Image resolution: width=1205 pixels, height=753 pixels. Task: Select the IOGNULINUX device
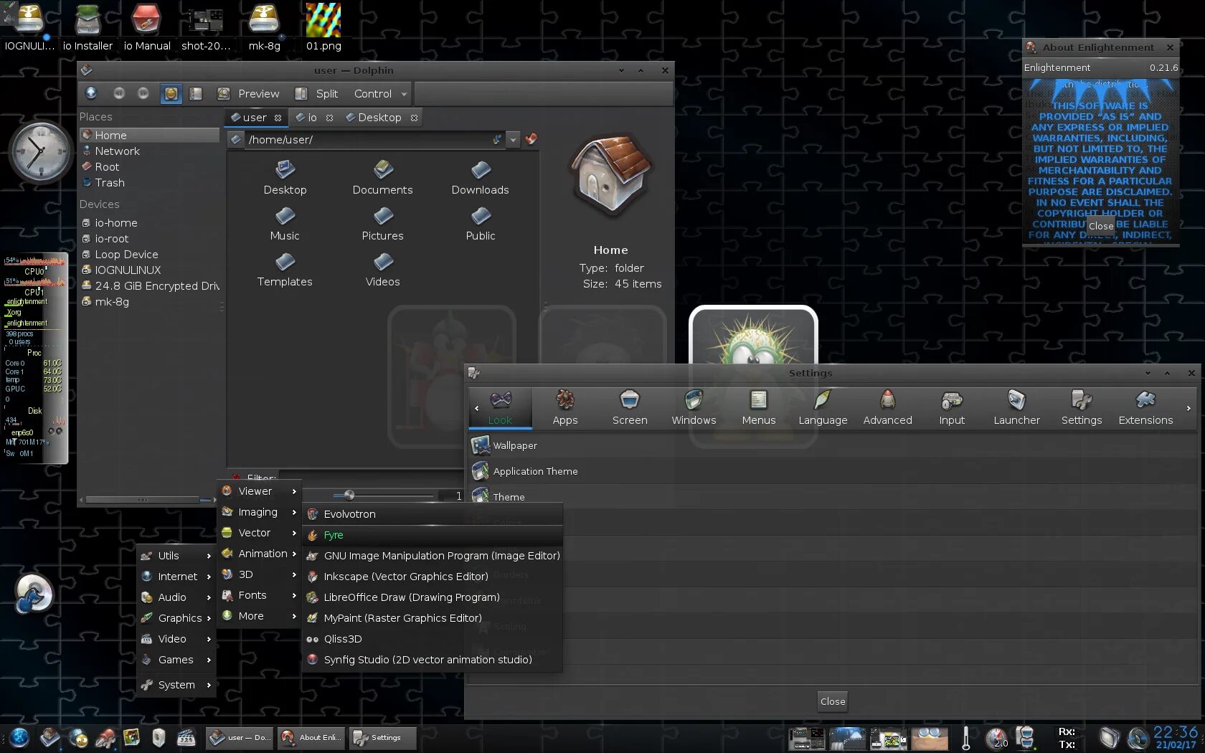click(x=149, y=270)
